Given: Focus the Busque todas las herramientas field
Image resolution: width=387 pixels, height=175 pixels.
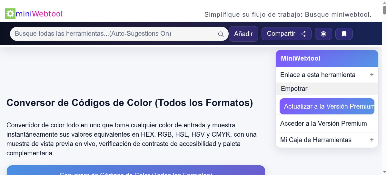Looking at the screenshot, I should (x=113, y=34).
